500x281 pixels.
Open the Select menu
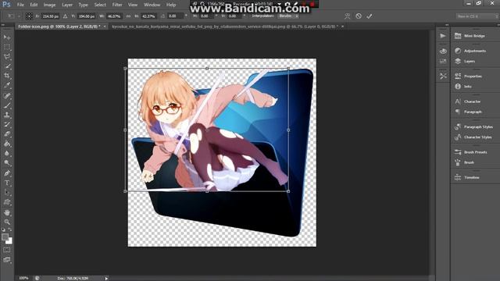[x=100, y=5]
